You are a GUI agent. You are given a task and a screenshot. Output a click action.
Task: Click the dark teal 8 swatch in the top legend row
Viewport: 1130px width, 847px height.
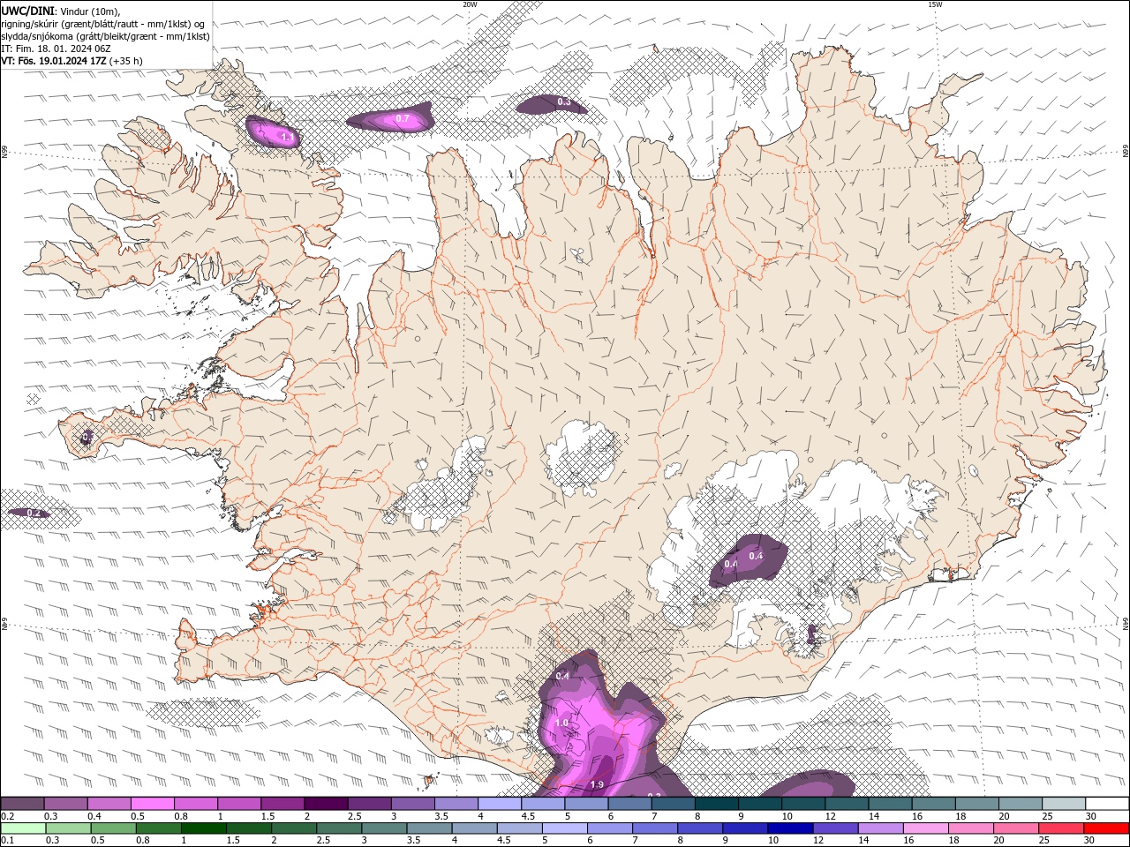718,804
